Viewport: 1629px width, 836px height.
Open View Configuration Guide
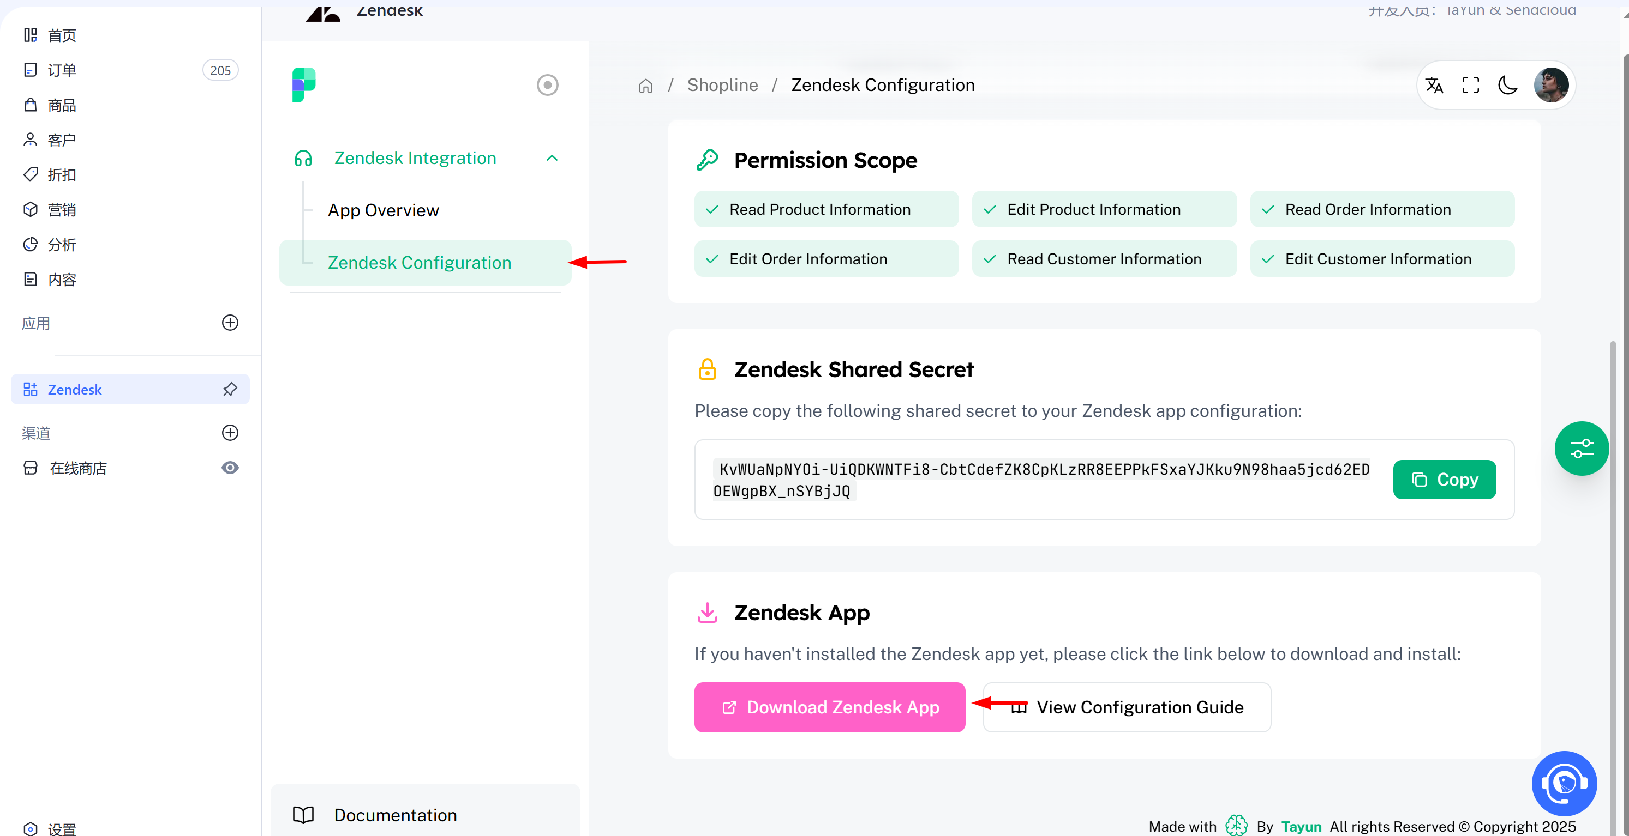pos(1127,707)
